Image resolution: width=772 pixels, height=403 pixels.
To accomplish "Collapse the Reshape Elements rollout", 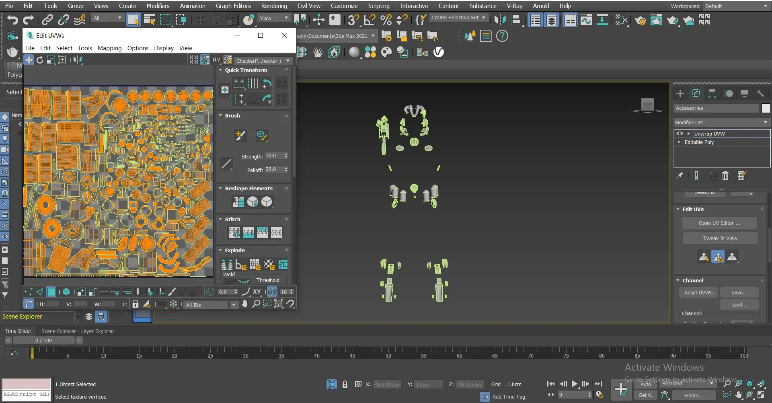I will point(220,188).
